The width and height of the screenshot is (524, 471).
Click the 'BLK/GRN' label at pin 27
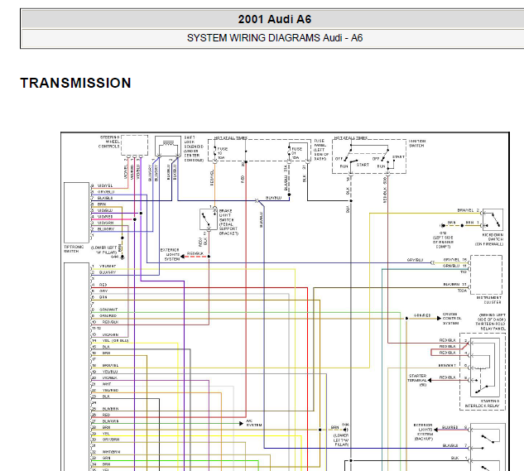[x=110, y=421]
